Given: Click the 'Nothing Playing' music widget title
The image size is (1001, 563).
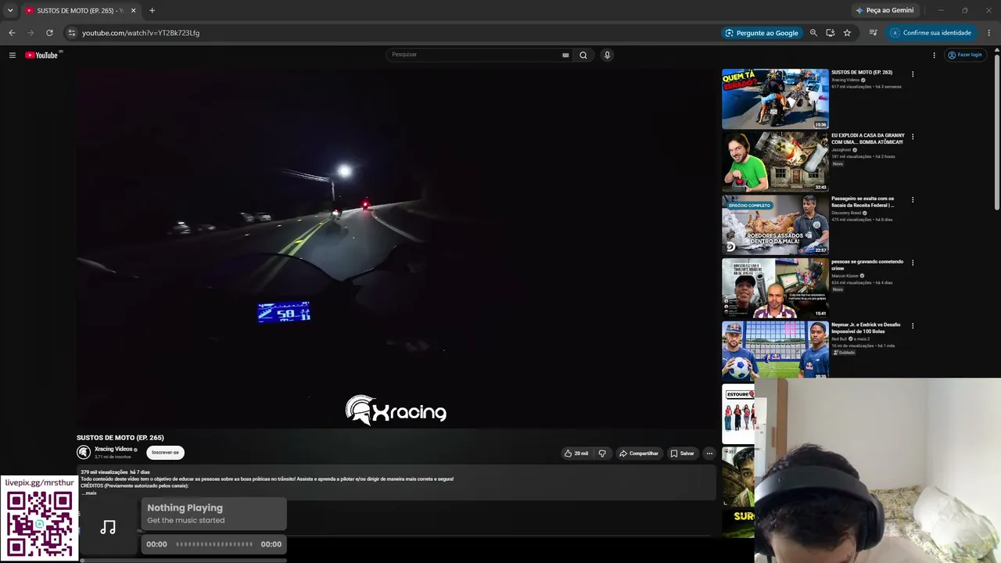Looking at the screenshot, I should coord(185,508).
